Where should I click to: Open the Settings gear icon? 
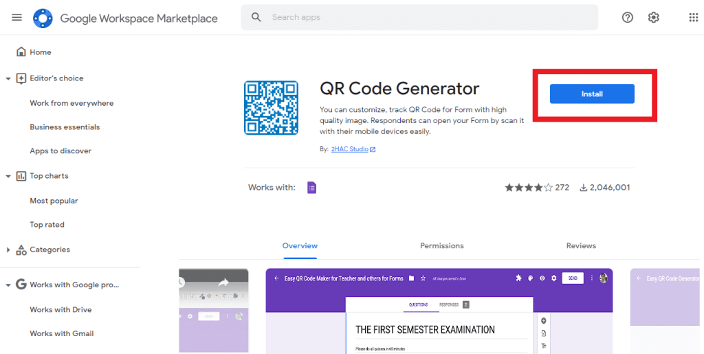653,18
